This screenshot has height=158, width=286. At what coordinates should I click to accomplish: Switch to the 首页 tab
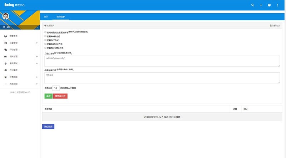46,17
